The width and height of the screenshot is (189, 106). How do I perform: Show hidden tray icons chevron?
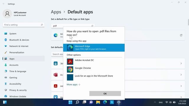coord(155,102)
